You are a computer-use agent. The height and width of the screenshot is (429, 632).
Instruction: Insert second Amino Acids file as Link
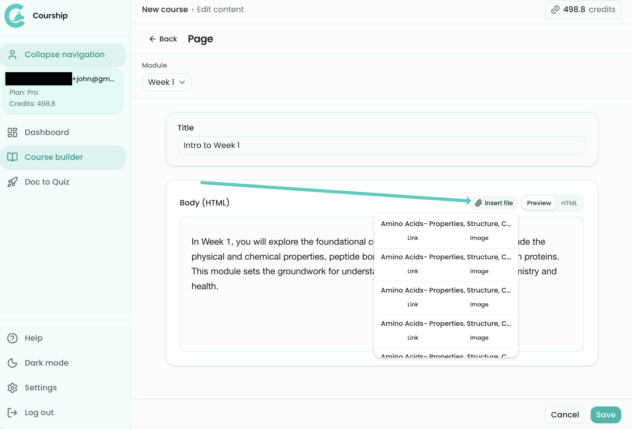pos(413,271)
